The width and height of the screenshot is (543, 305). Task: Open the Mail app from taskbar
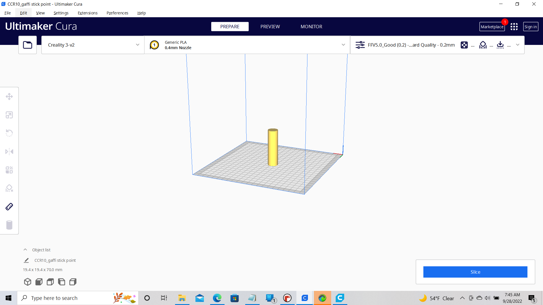[200, 298]
